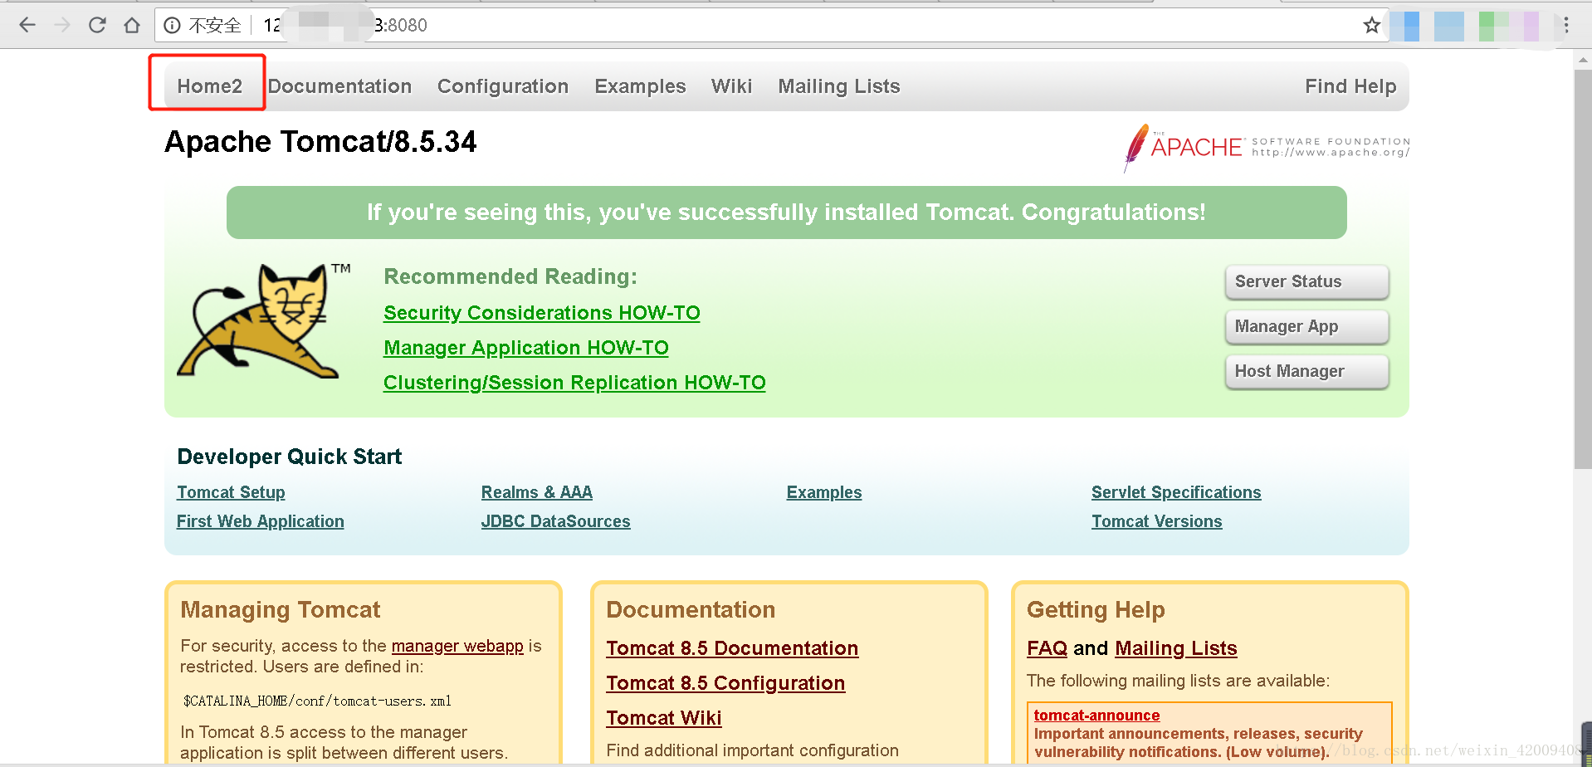The height and width of the screenshot is (767, 1592).
Task: Click the Apache Tomcat/8.5.34 heading
Action: click(x=320, y=142)
